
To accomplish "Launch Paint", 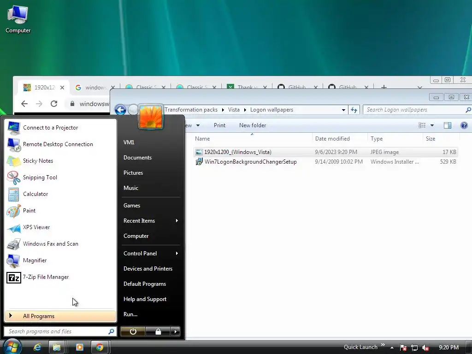I will click(x=60, y=210).
